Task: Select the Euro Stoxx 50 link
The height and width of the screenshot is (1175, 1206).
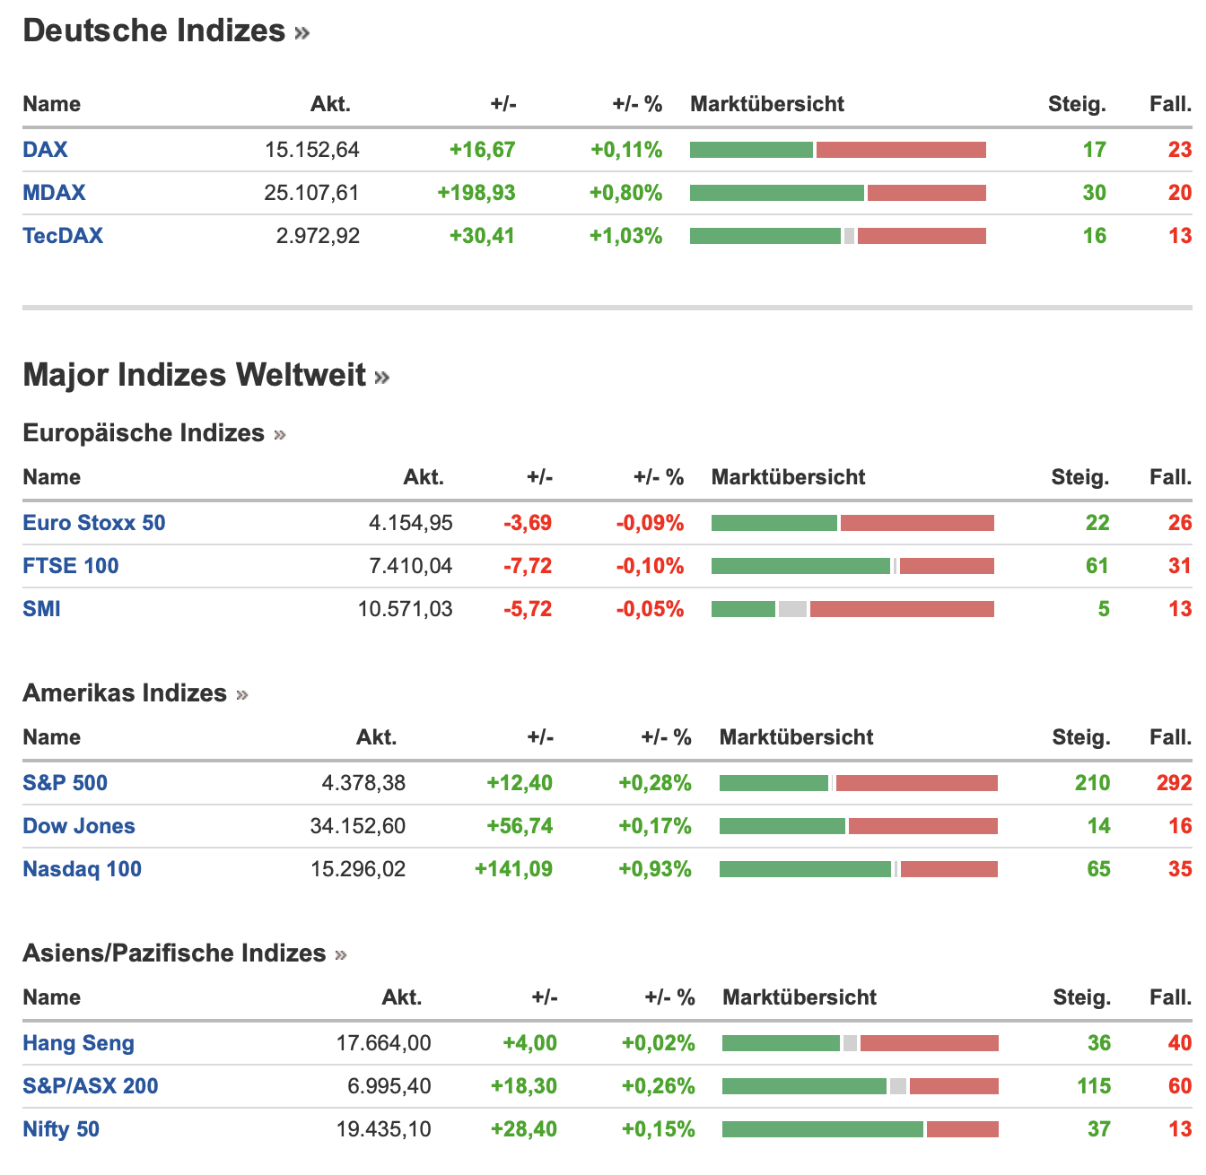Action: click(94, 523)
